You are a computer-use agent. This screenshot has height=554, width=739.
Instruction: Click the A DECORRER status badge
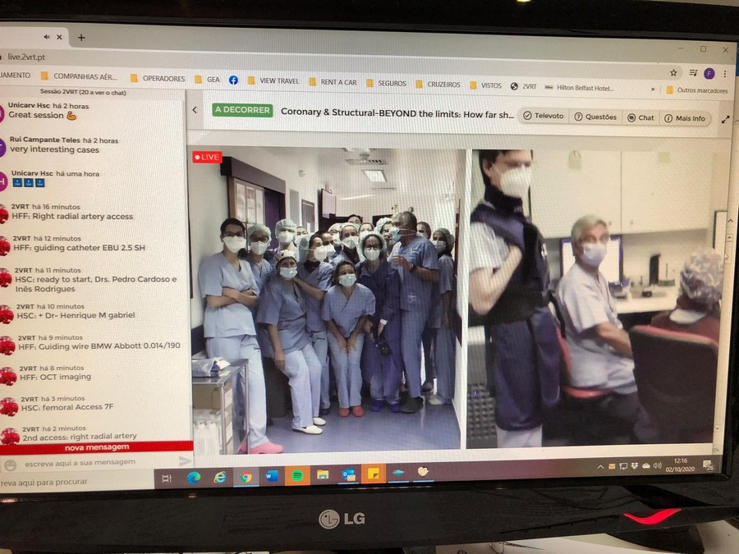pyautogui.click(x=242, y=110)
